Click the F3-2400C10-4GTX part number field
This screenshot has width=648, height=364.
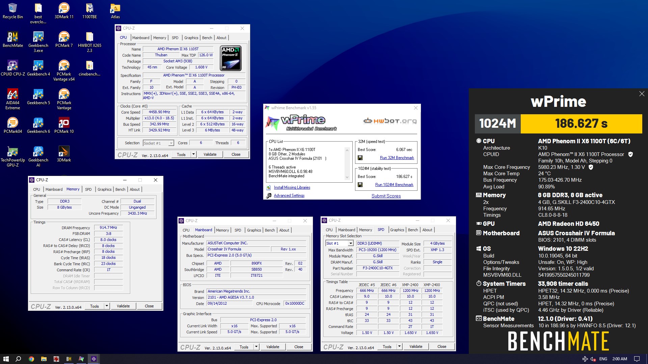378,268
